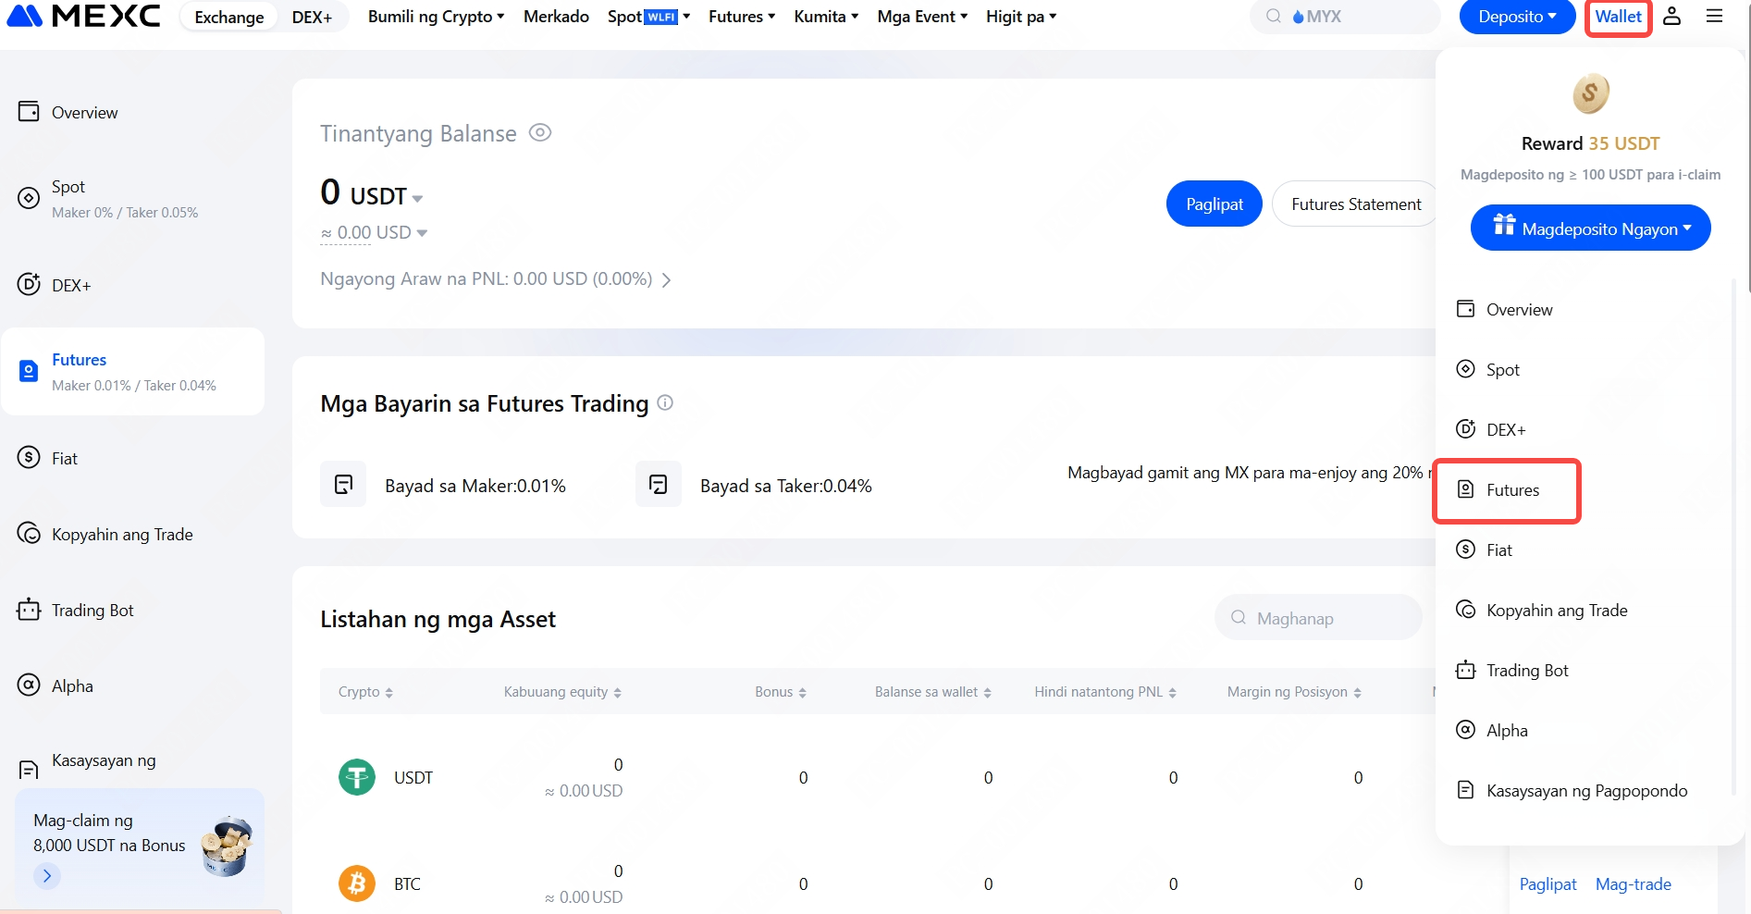Click the Alpha icon in left sidebar
The image size is (1751, 914).
pos(29,685)
